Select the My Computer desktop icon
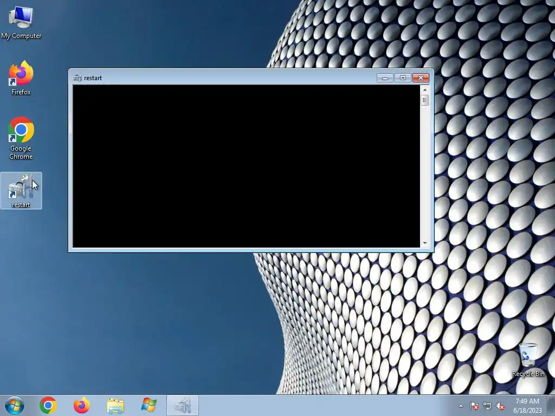Screen dimensions: 555x416 (21, 23)
